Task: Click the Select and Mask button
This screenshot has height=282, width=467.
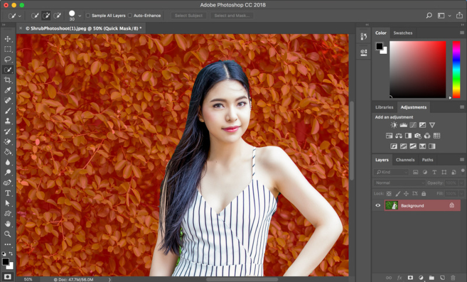Action: coord(232,15)
